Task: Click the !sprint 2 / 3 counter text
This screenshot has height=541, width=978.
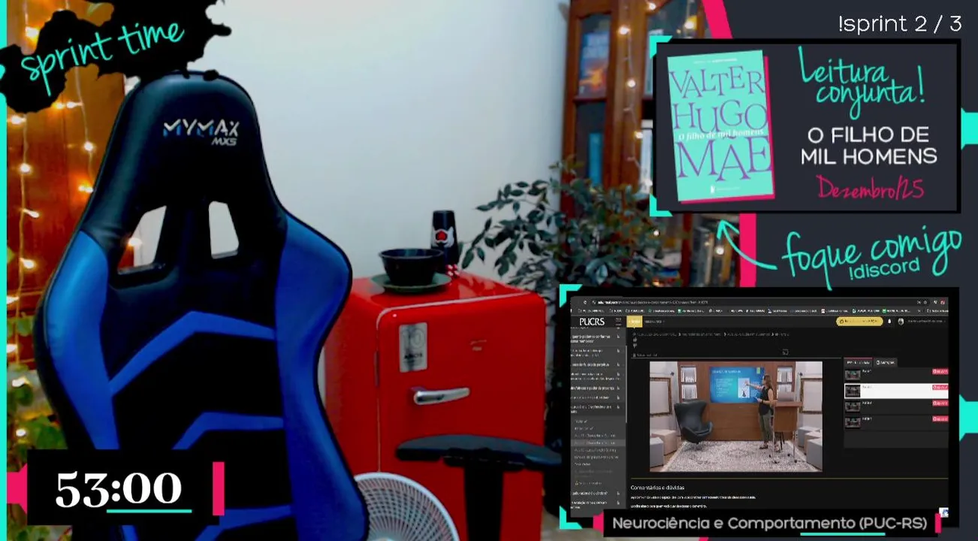Action: 900,24
